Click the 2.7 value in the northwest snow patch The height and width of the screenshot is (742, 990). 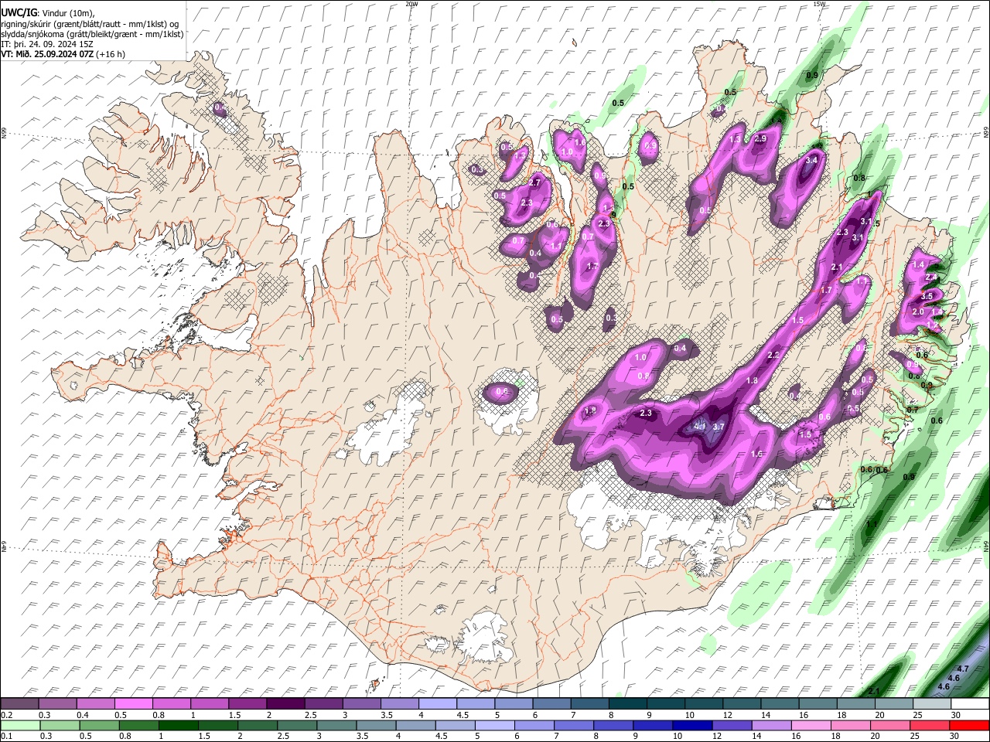pos(534,183)
